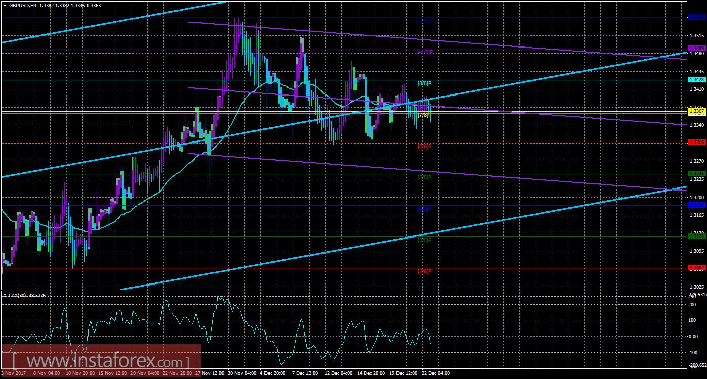Click the cyan 1.3428 price tag

click(697, 80)
